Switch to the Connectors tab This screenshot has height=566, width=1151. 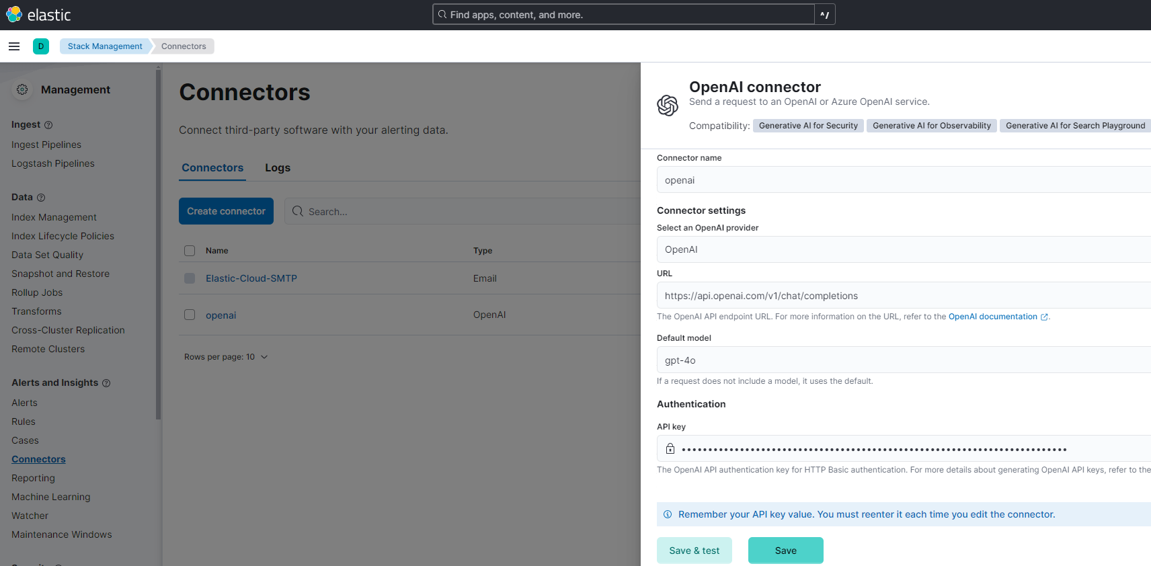pos(212,168)
